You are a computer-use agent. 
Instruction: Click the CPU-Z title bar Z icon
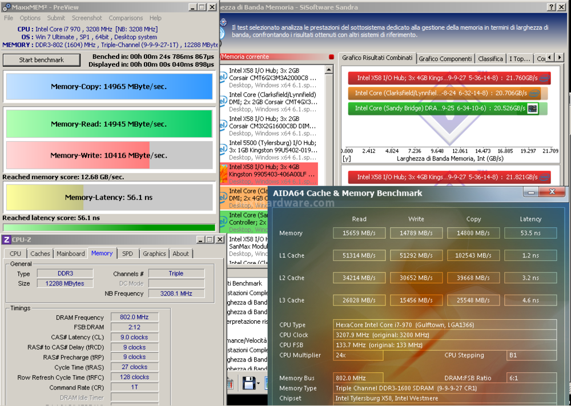pos(6,240)
